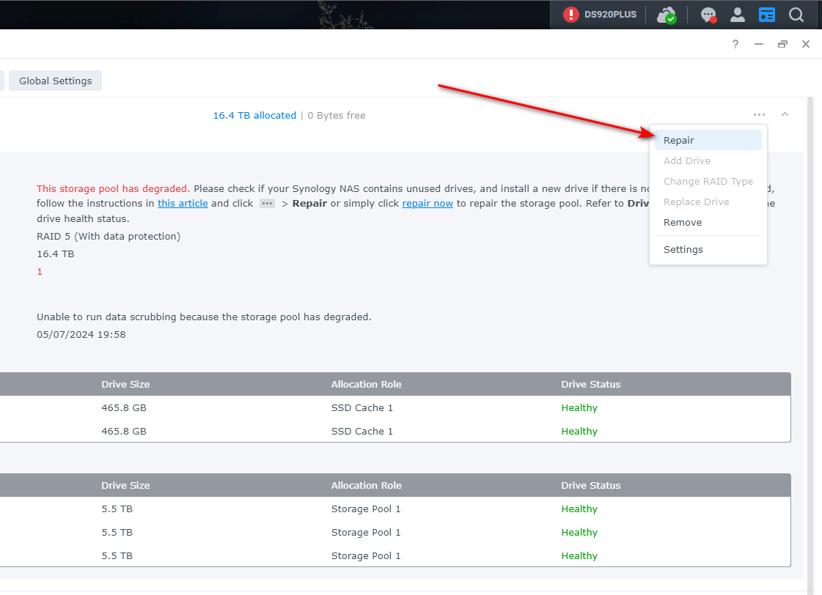Image resolution: width=822 pixels, height=595 pixels.
Task: Click Storage Pool table Drive Size header
Action: click(126, 485)
